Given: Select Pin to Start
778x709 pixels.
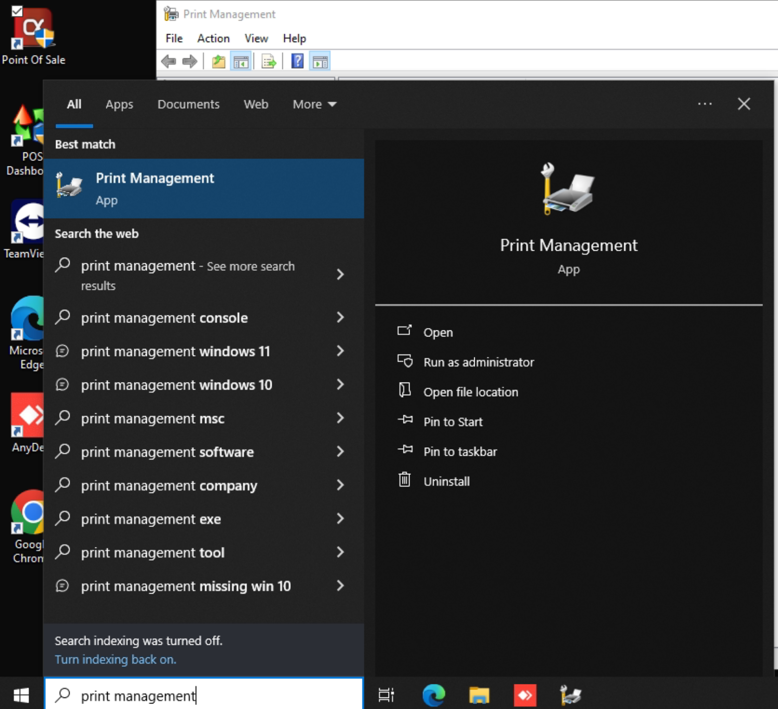Looking at the screenshot, I should point(440,421).
